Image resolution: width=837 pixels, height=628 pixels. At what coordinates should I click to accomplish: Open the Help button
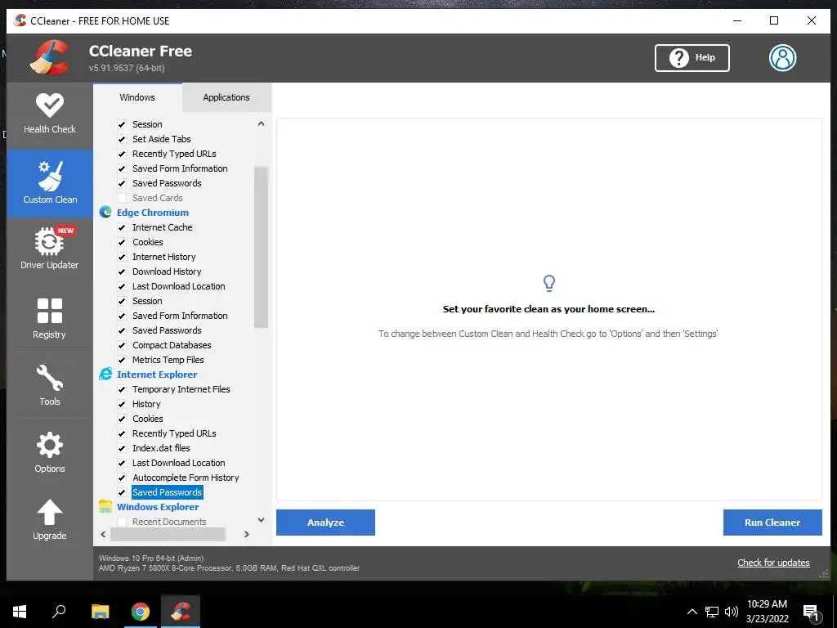[692, 58]
